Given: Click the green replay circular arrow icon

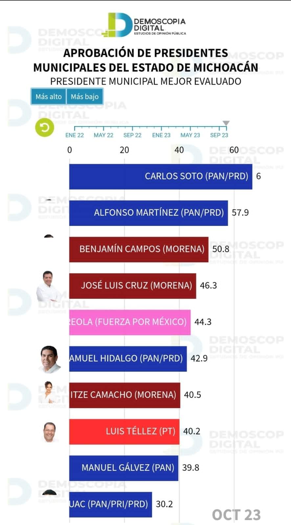Looking at the screenshot, I should tap(45, 127).
